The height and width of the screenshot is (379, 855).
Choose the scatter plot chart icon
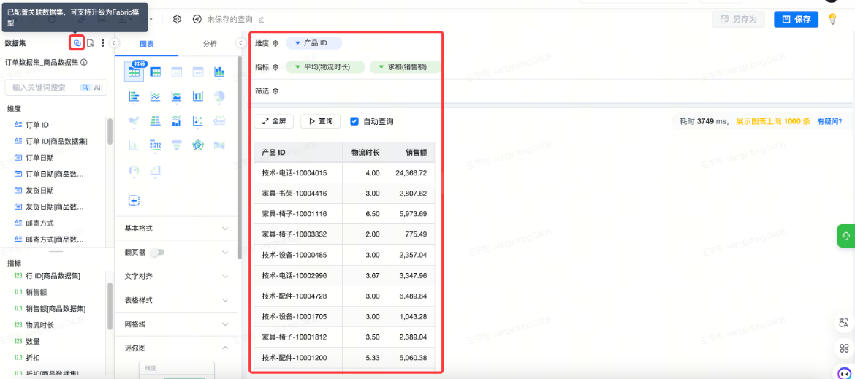pos(197,121)
